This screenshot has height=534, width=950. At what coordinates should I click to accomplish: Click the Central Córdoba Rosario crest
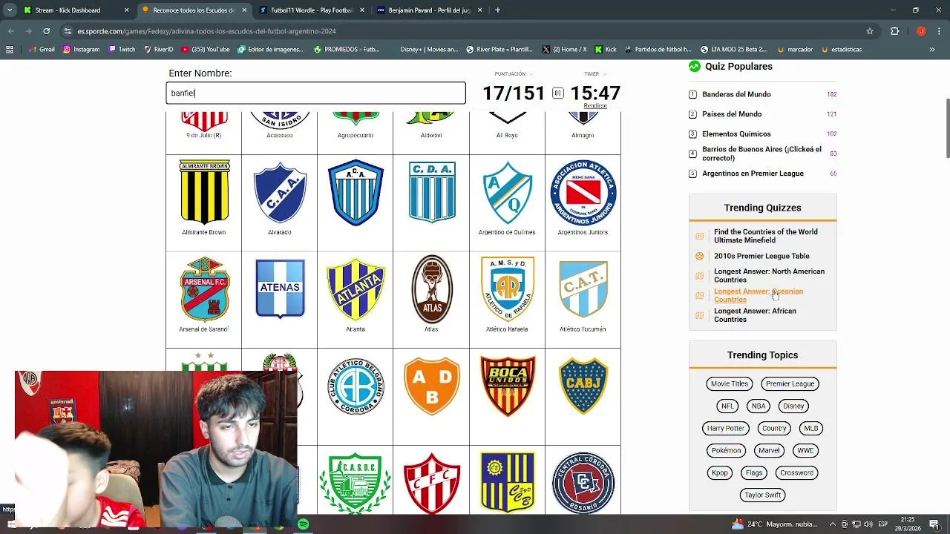tap(583, 483)
